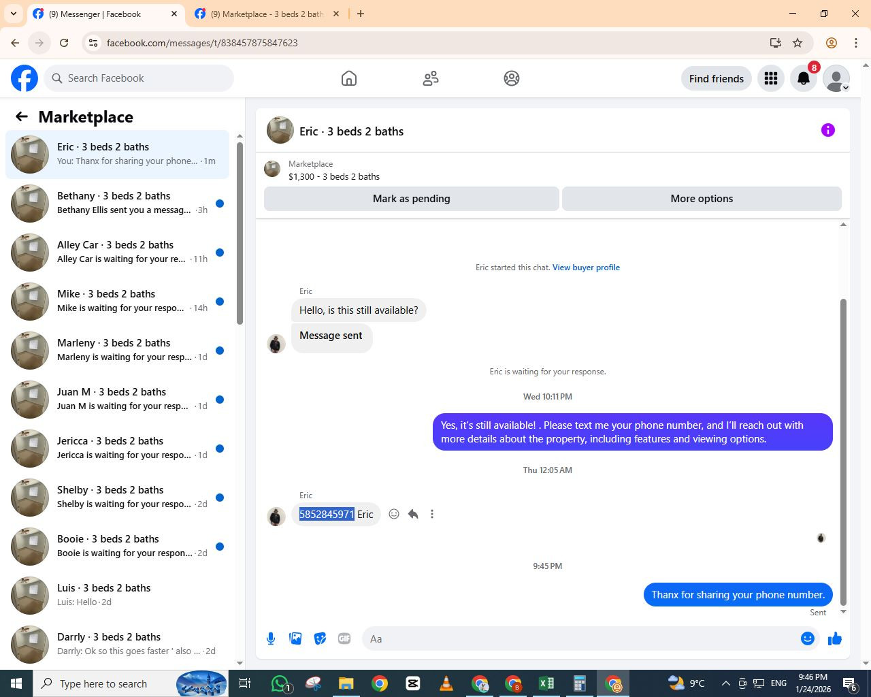
Task: Open Booie conversation in chat list
Action: [117, 547]
